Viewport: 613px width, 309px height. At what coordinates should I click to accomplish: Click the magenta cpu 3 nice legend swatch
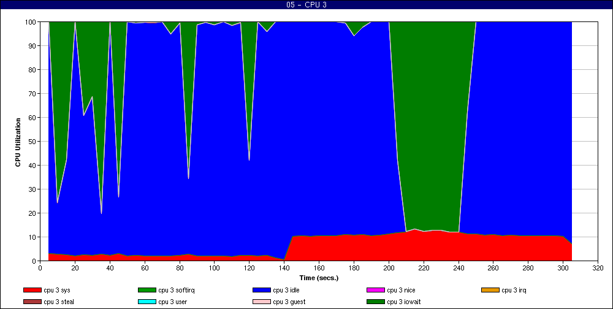(375, 290)
